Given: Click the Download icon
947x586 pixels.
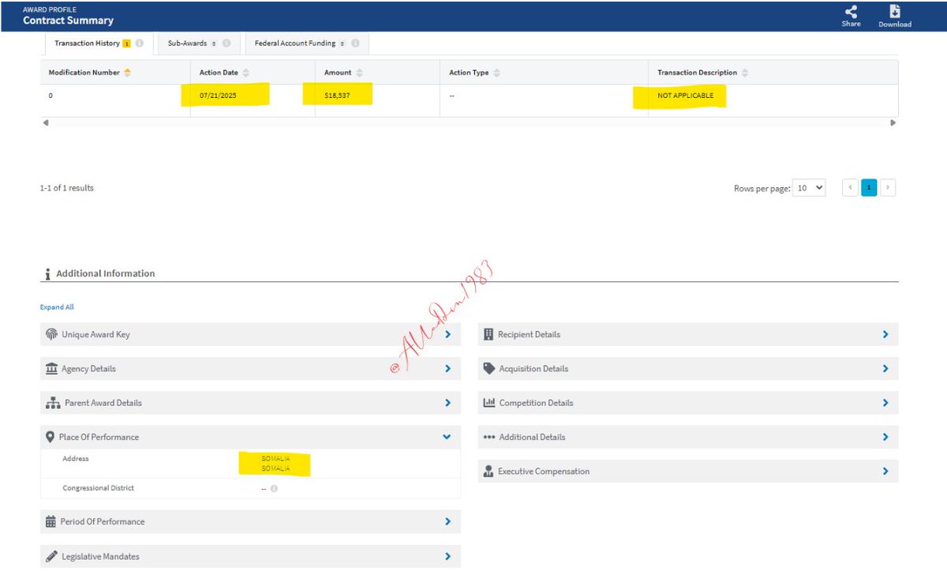Looking at the screenshot, I should 895,11.
